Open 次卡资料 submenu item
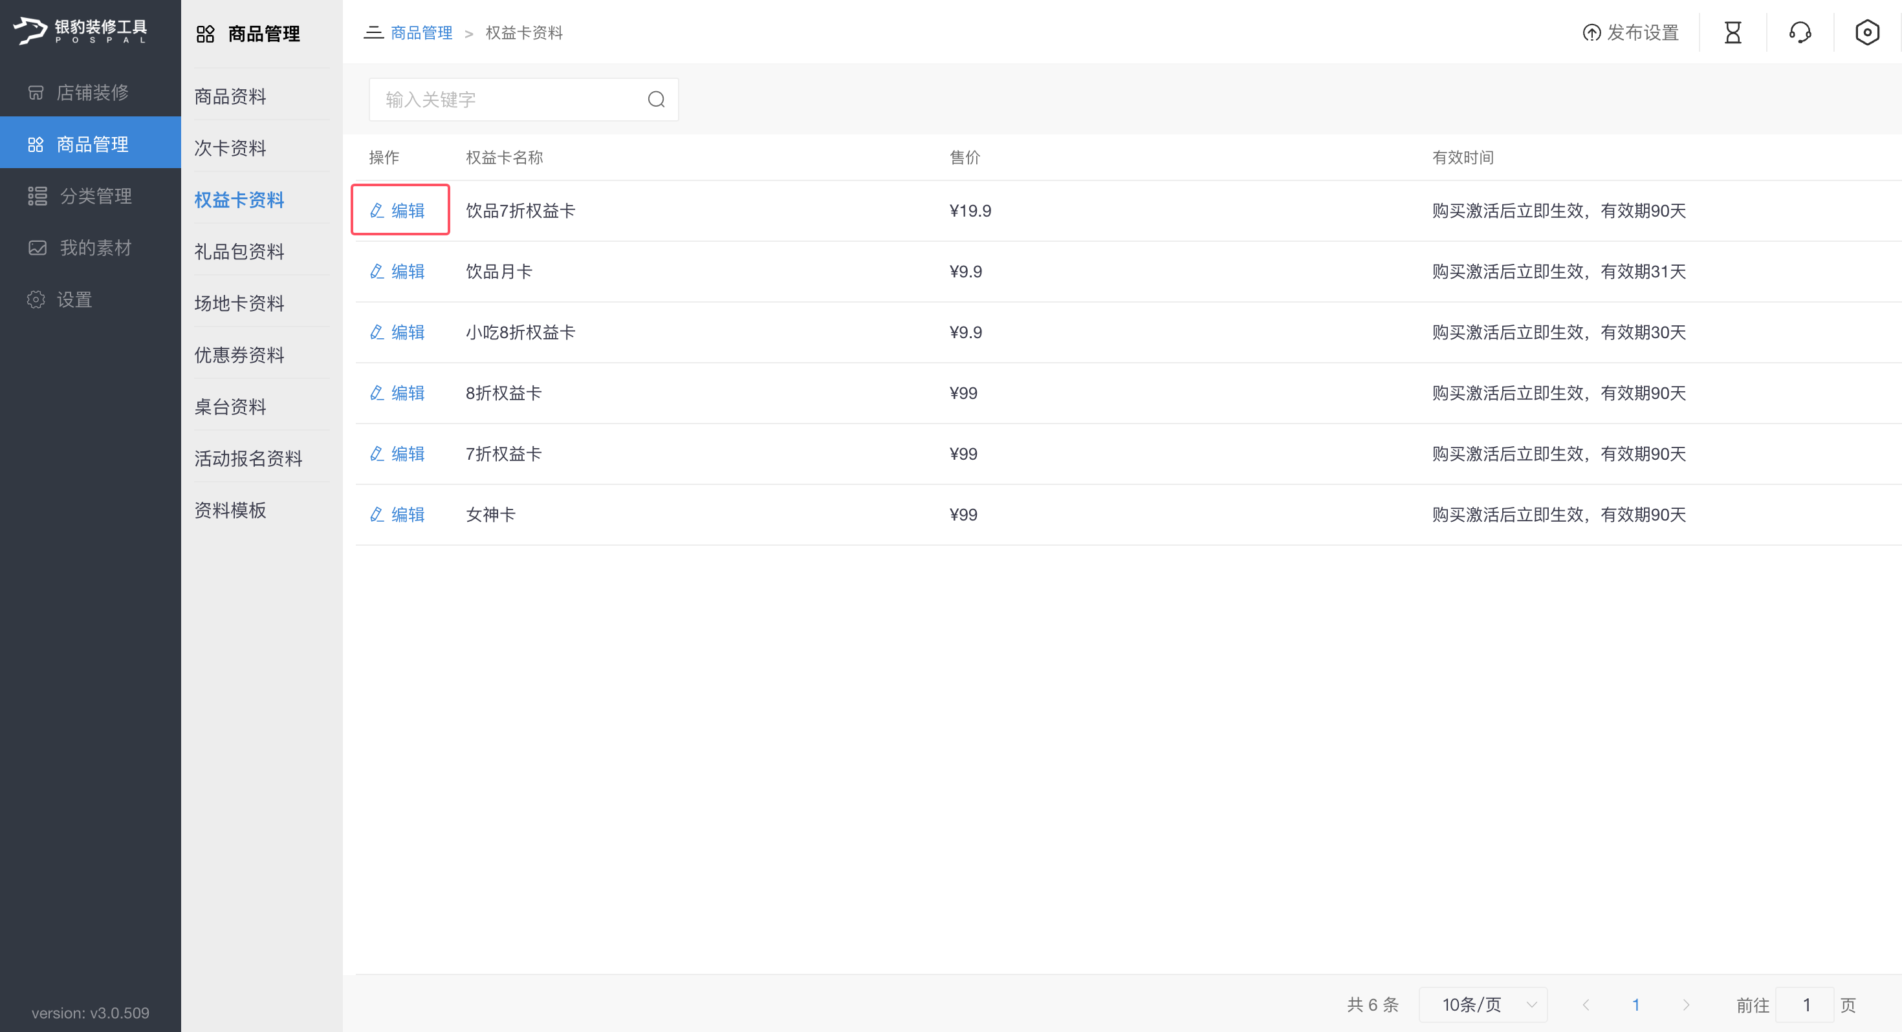This screenshot has height=1032, width=1902. [230, 147]
